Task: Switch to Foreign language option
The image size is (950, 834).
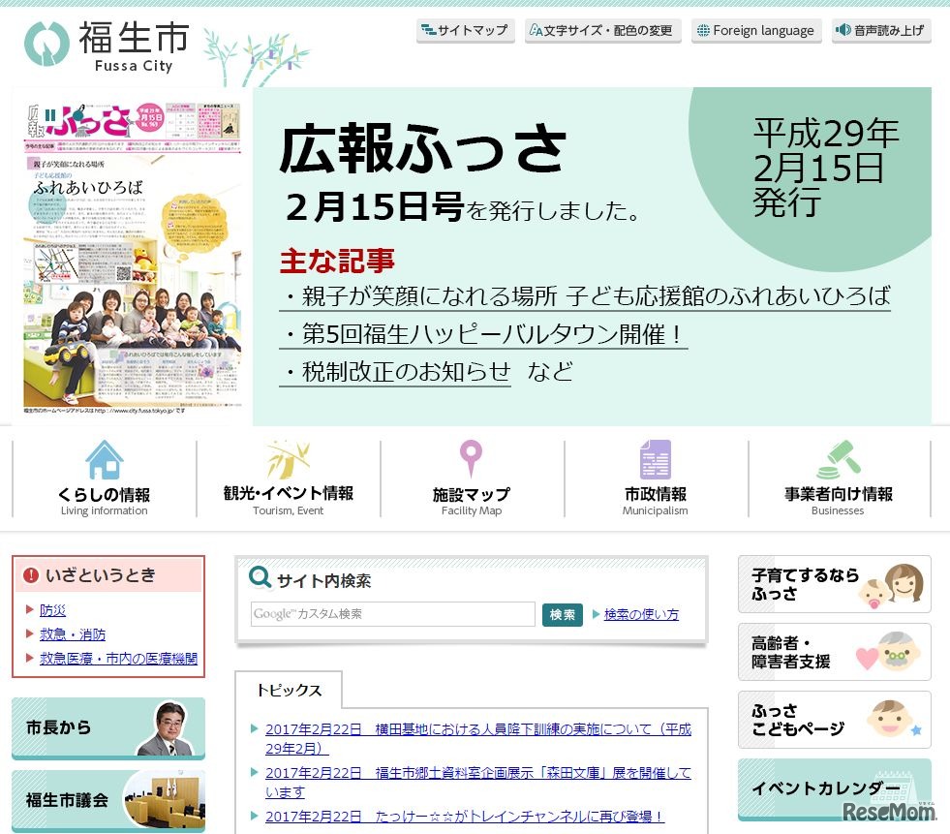Action: (756, 30)
